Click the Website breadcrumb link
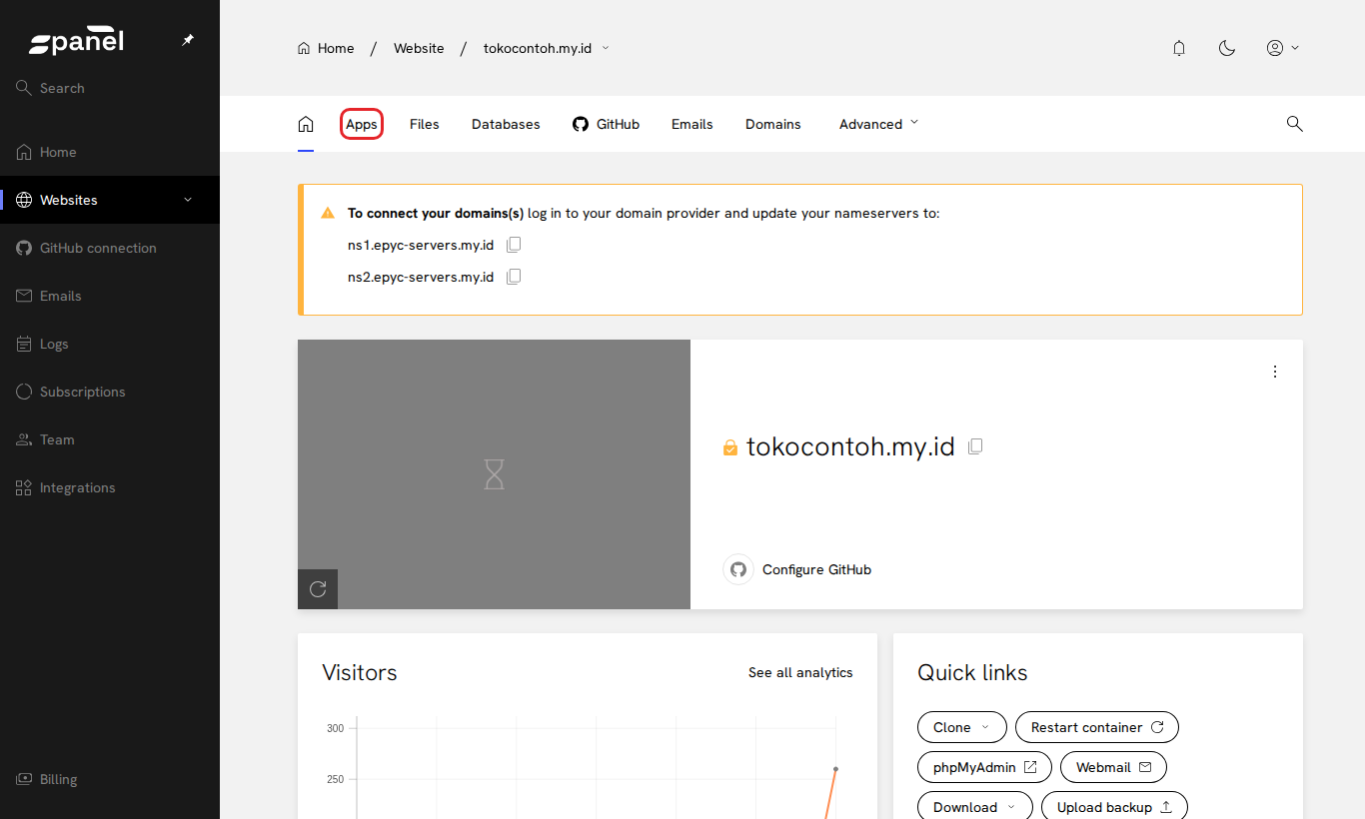This screenshot has height=819, width=1365. (419, 48)
